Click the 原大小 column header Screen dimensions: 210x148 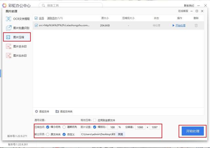pyautogui.click(x=105, y=18)
